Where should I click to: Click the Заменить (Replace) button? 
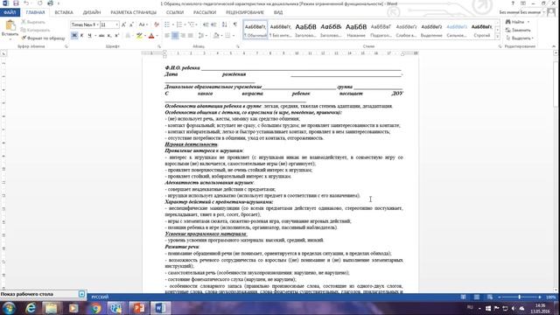518,30
